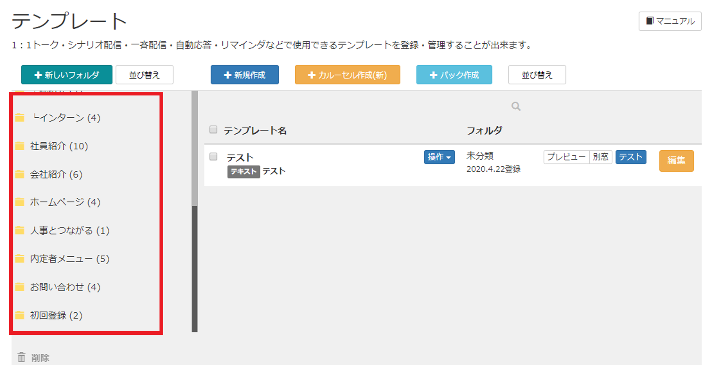
Task: Click the folder icon for インターン
Action: coord(20,118)
